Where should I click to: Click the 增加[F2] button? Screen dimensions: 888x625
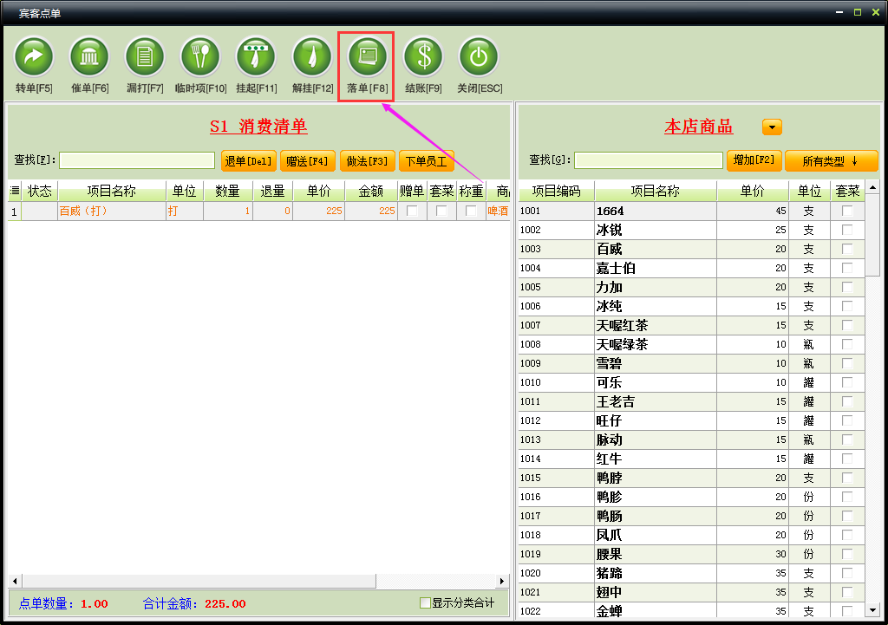[x=754, y=160]
